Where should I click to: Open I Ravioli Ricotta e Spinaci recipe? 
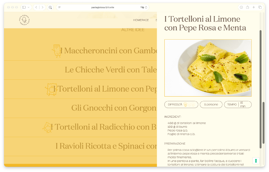[x=106, y=146]
